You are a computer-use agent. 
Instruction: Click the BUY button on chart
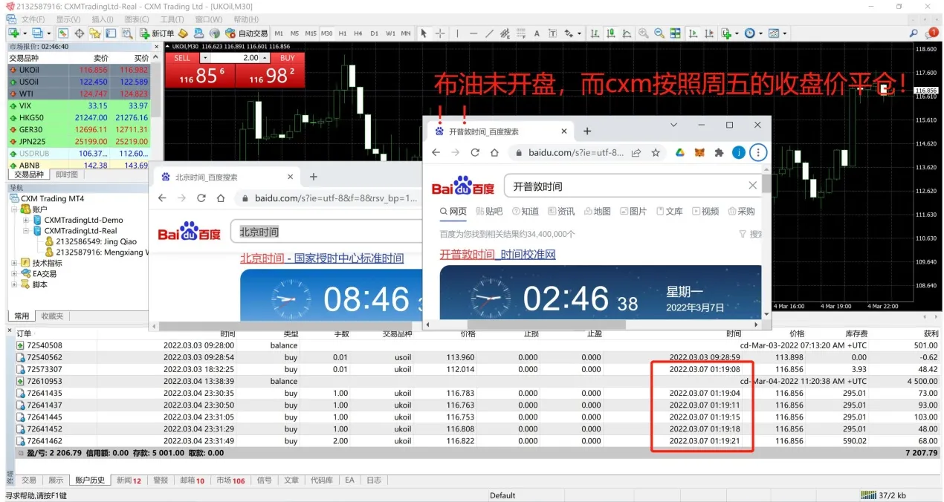click(288, 58)
